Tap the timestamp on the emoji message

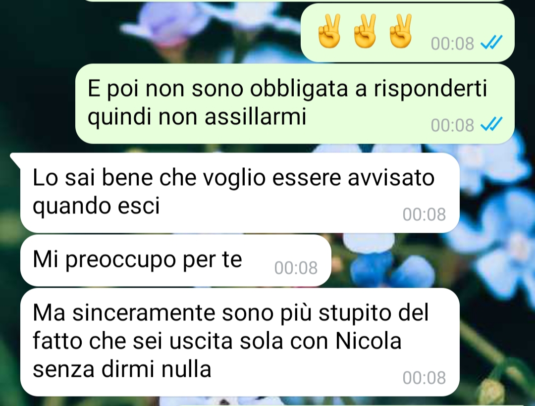(x=452, y=44)
